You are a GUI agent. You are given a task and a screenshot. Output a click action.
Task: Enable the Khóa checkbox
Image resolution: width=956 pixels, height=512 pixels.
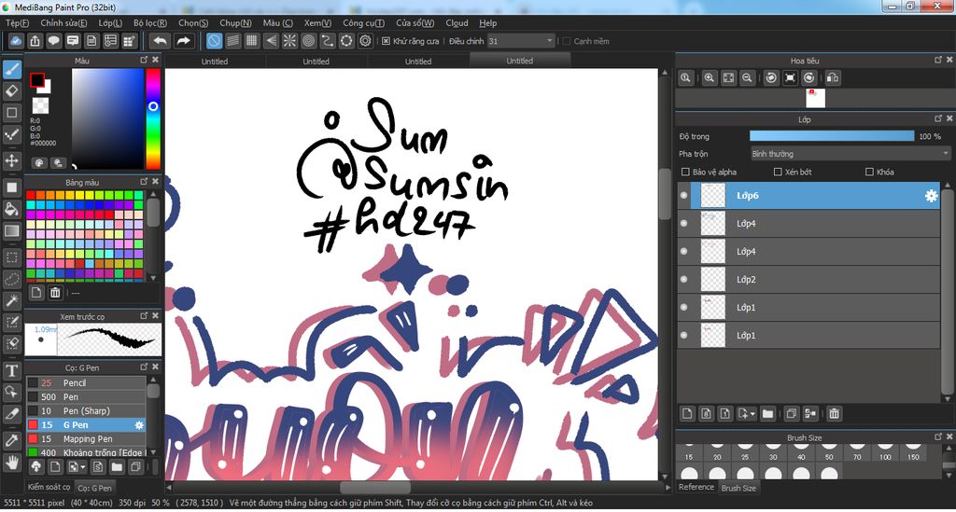[x=869, y=173]
